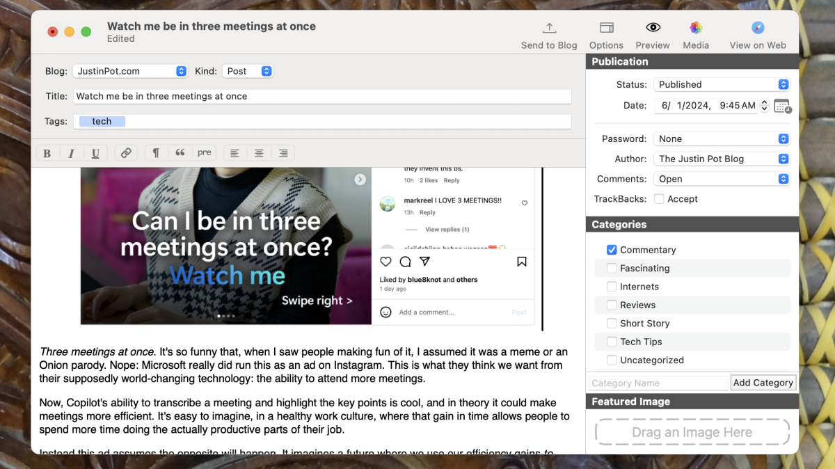This screenshot has height=469, width=835.
Task: Apply preformatted style with the pre button
Action: click(204, 153)
